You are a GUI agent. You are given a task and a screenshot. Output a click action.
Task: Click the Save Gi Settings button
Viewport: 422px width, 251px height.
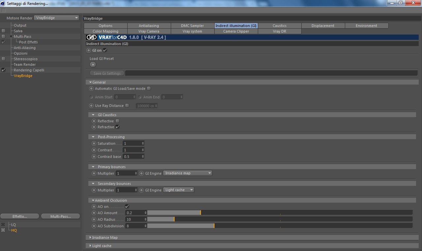(x=107, y=73)
